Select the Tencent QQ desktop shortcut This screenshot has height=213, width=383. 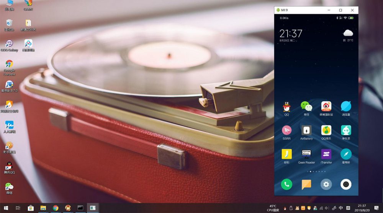pos(9,167)
